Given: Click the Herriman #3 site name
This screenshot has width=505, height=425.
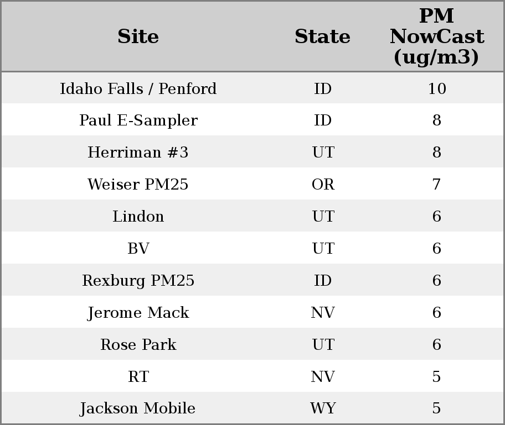Looking at the screenshot, I should [138, 153].
